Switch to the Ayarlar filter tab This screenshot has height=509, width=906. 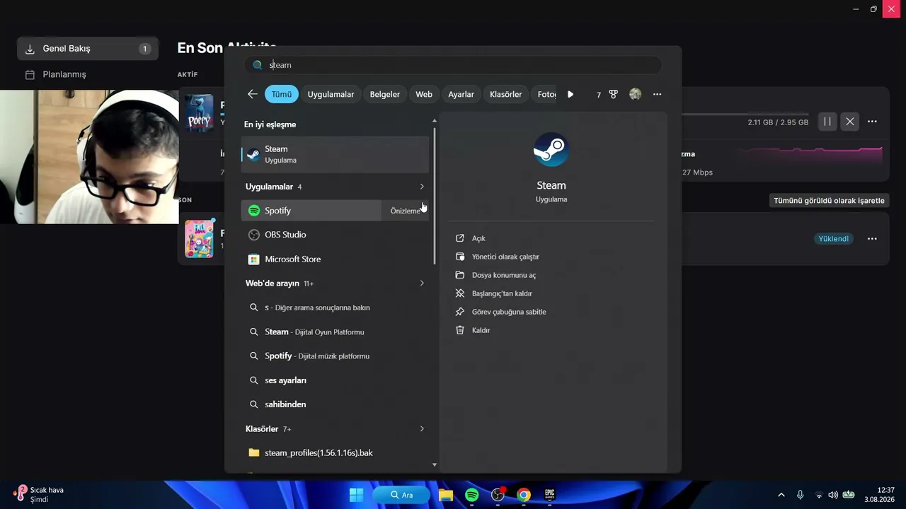[x=461, y=94]
